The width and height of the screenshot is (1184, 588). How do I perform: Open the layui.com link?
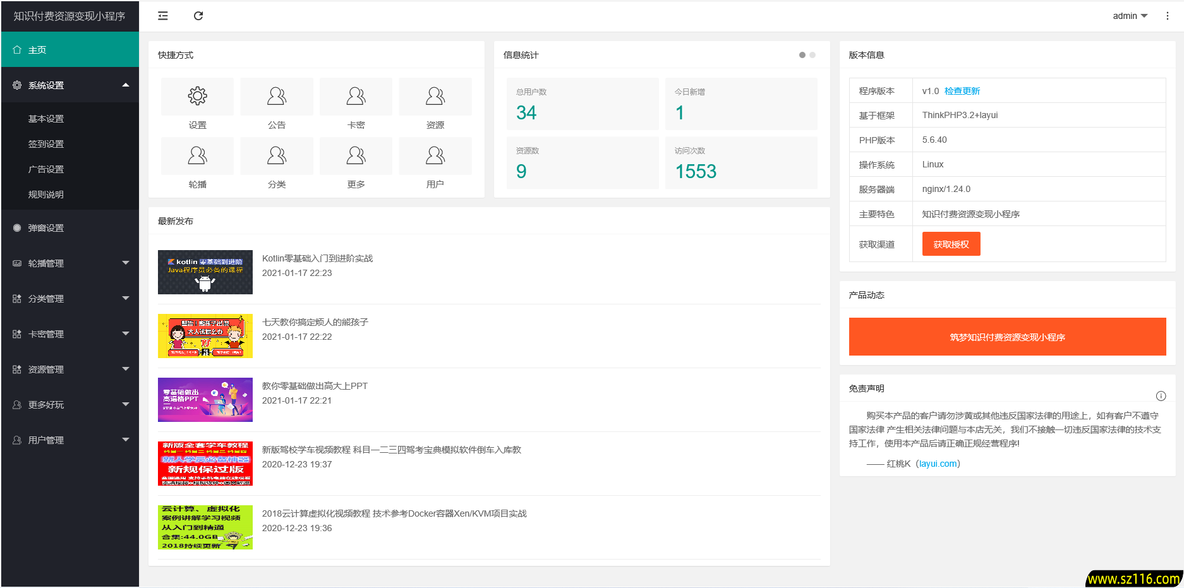938,464
